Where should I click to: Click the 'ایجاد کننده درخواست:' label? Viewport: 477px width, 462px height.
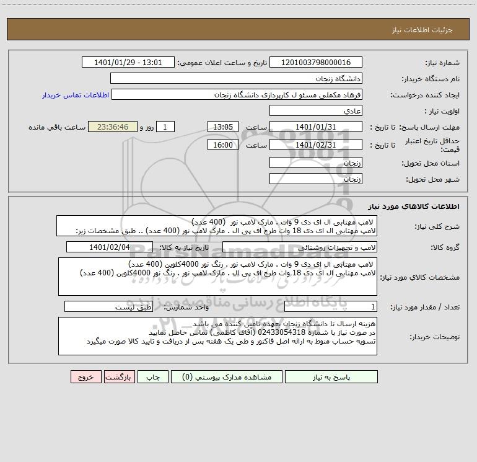click(425, 95)
